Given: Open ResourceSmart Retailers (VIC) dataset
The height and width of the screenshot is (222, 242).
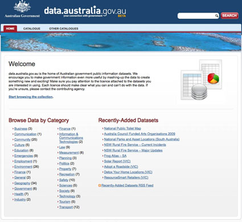Looking at the screenshot, I should [126, 178].
